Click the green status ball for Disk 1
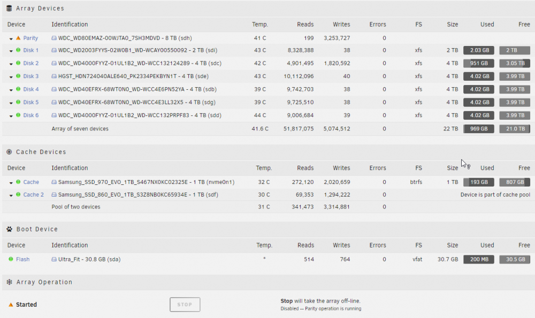The image size is (535, 318). tap(18, 50)
